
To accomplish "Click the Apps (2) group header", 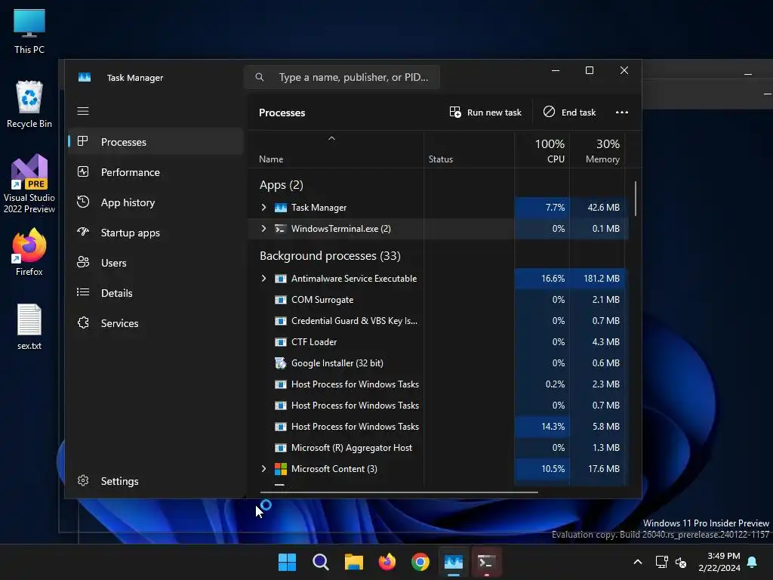I will click(282, 185).
